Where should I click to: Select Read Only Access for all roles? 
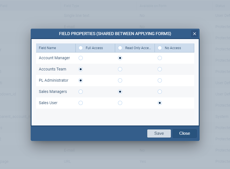(120, 48)
